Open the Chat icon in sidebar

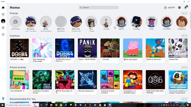point(3,28)
